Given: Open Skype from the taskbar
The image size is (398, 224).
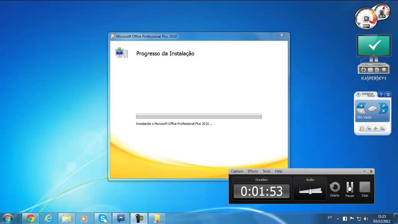Looking at the screenshot, I should [103, 219].
